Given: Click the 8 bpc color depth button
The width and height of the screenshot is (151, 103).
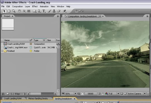Looking at the screenshot, I should coord(17,94).
